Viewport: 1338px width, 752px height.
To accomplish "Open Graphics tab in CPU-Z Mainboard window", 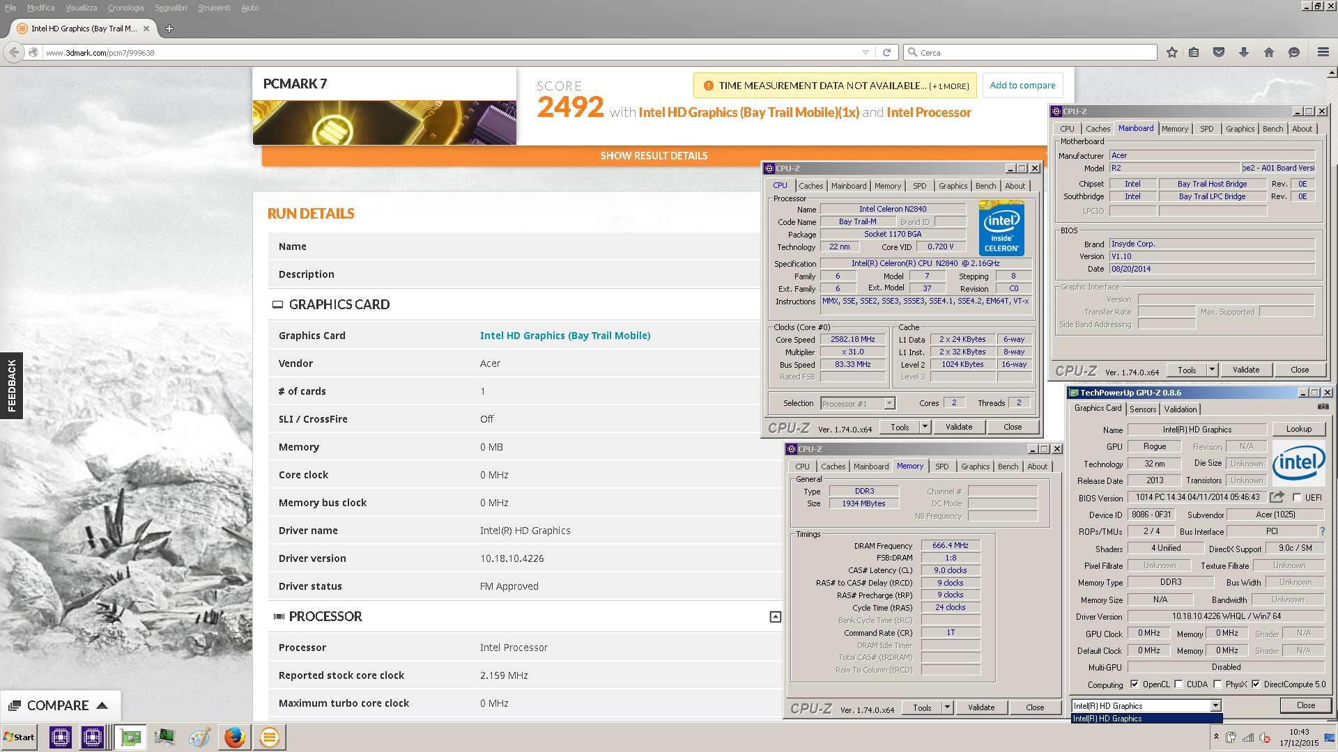I will [1240, 129].
